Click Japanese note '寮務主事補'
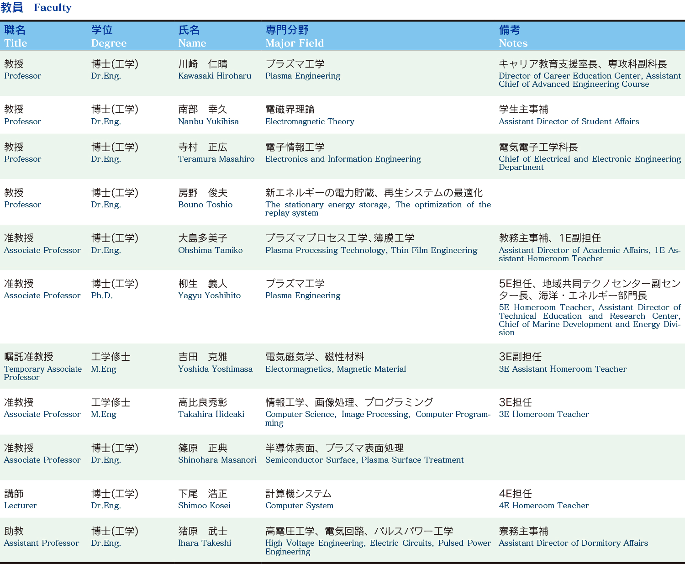Image resolution: width=685 pixels, height=564 pixels. 523,531
